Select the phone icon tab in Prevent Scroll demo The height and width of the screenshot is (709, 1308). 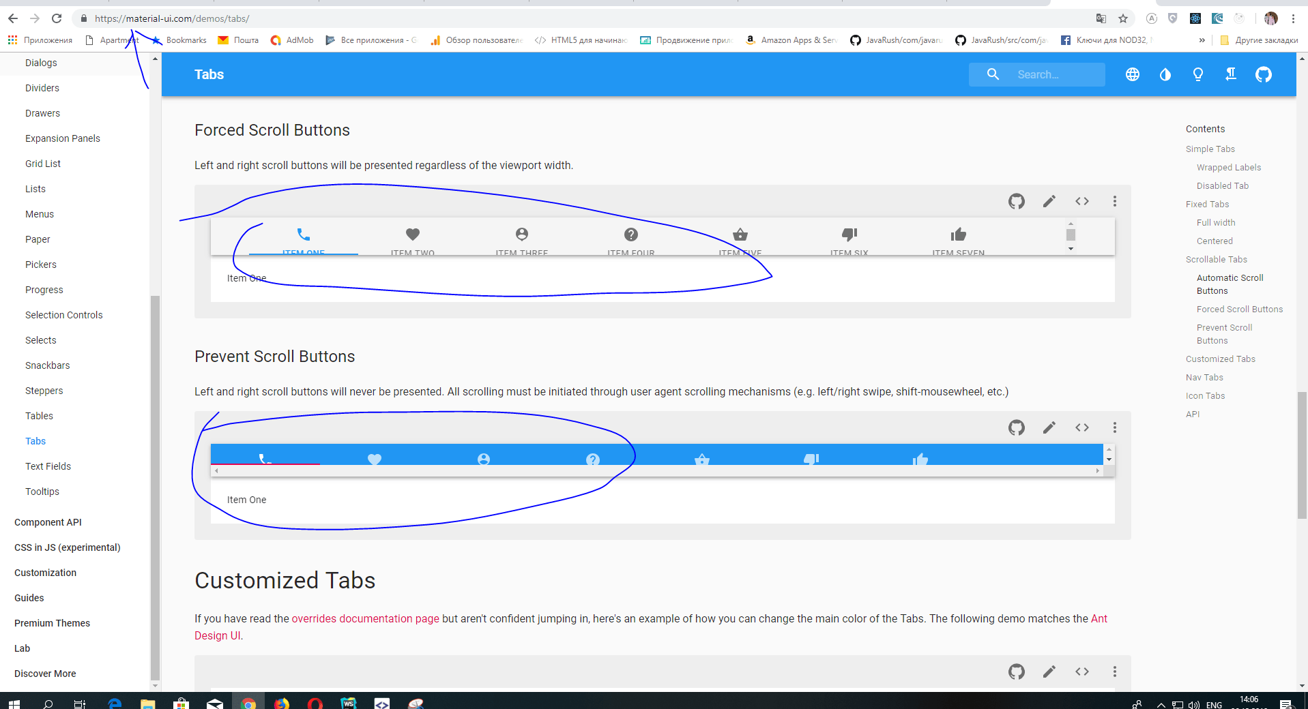pyautogui.click(x=265, y=459)
